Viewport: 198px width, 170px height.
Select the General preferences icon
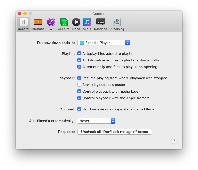point(23,22)
